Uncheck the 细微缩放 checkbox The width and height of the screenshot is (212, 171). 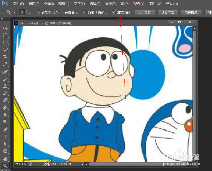tap(114, 12)
